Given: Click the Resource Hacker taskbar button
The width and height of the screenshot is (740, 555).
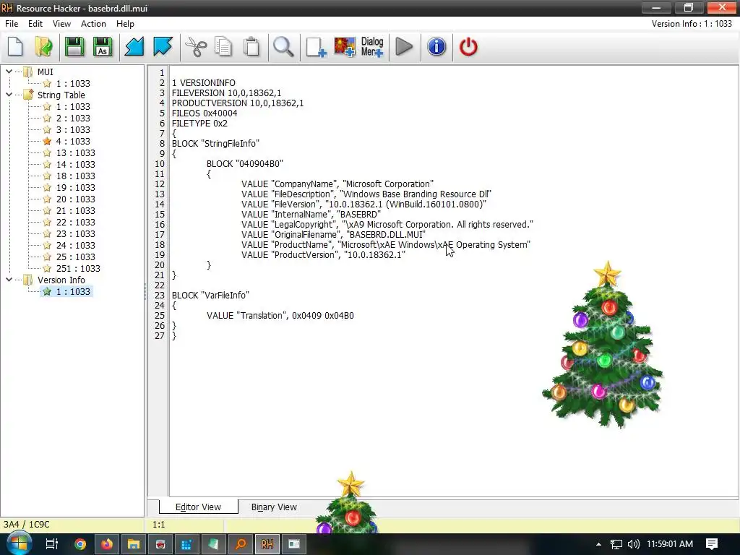Looking at the screenshot, I should [x=267, y=544].
